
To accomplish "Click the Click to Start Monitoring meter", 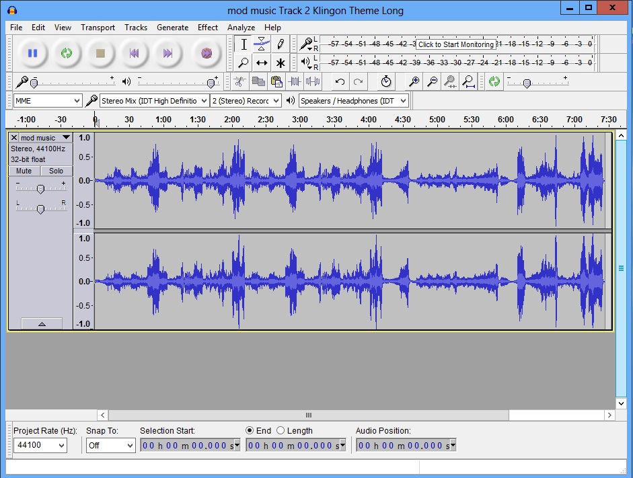I will (455, 44).
